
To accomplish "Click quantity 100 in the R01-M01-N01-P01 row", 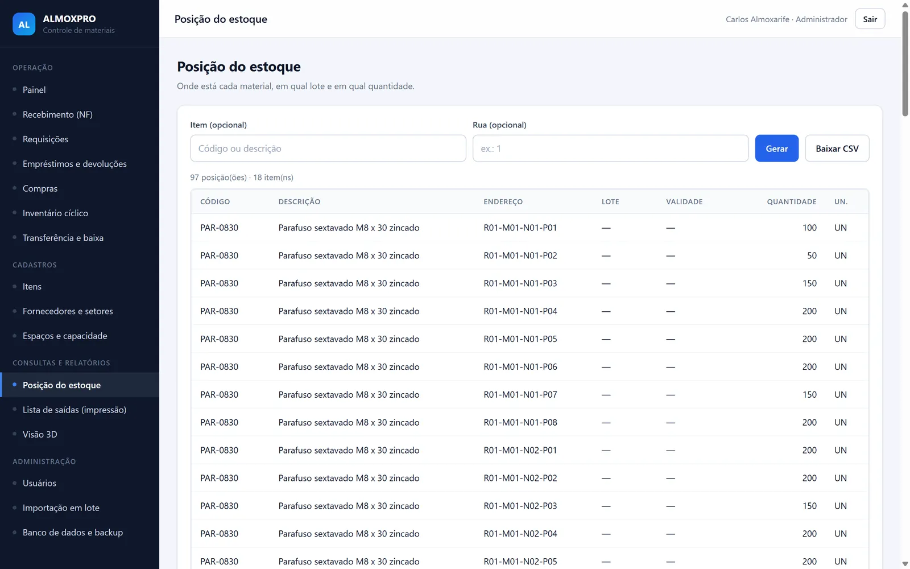I will 809,228.
